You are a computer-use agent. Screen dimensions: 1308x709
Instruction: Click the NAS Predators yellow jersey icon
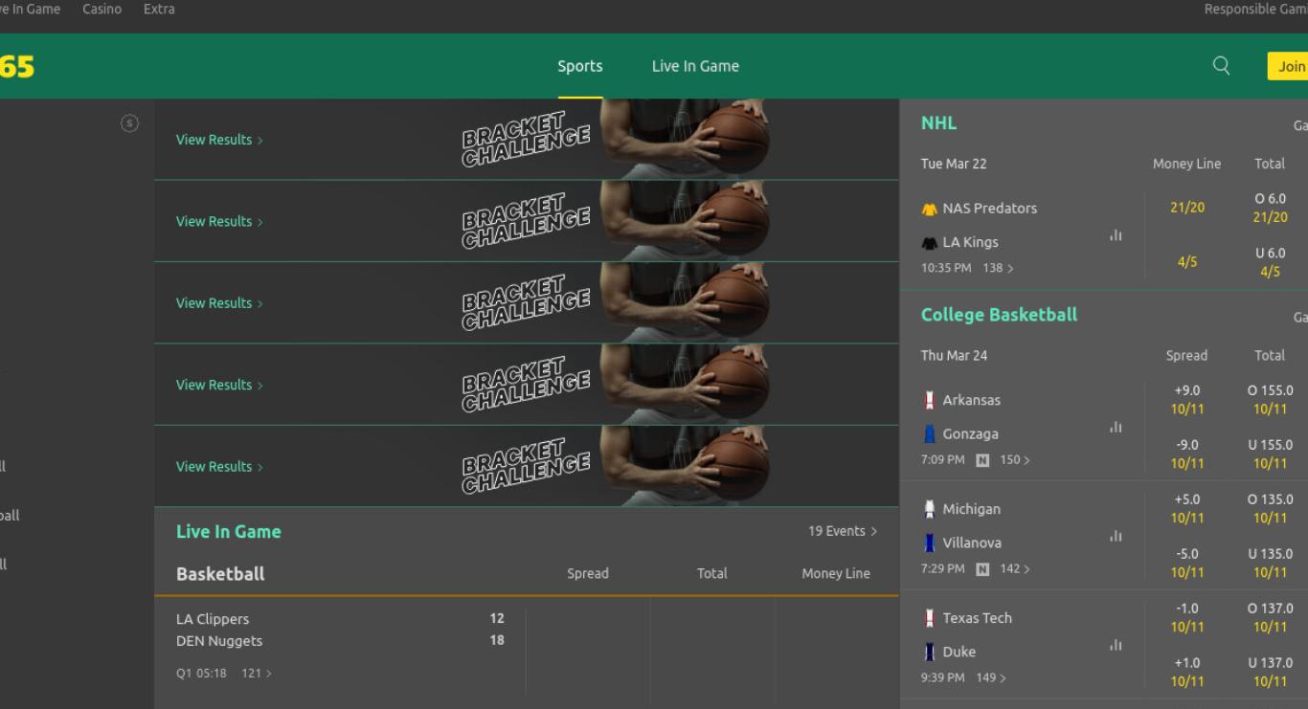click(x=929, y=209)
